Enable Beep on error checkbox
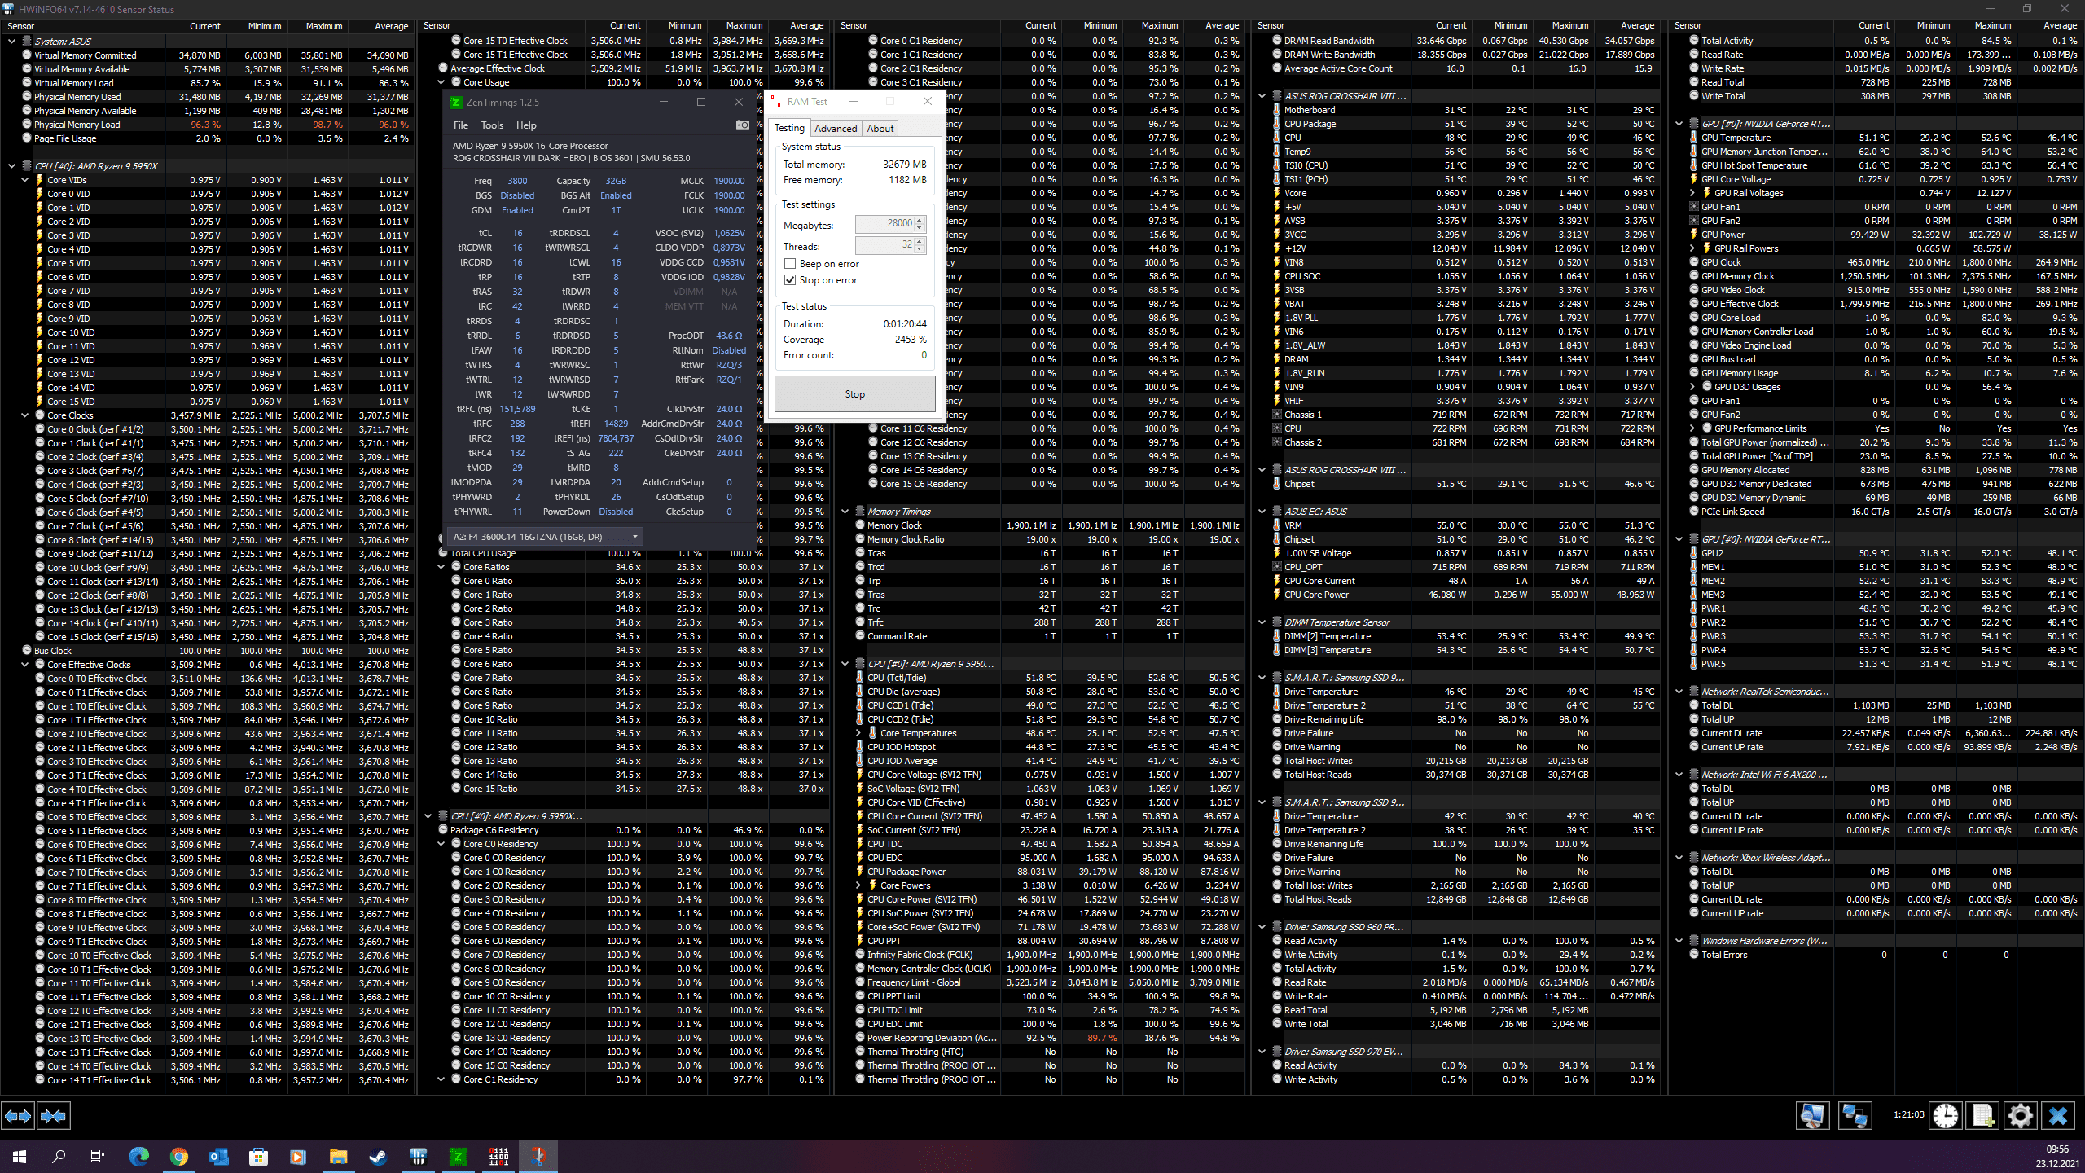 tap(790, 264)
